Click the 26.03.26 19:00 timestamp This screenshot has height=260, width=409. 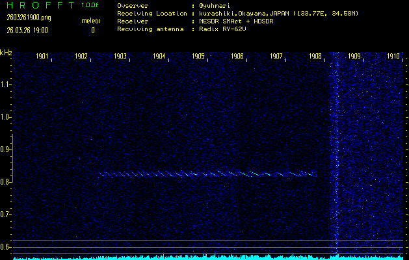pos(29,30)
